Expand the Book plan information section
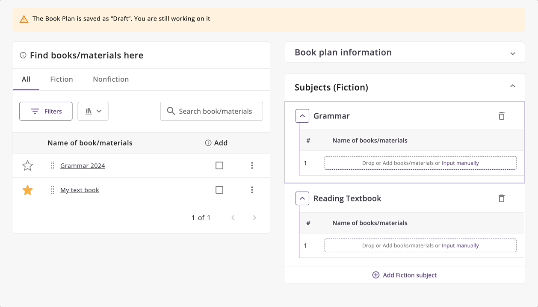 pyautogui.click(x=512, y=53)
